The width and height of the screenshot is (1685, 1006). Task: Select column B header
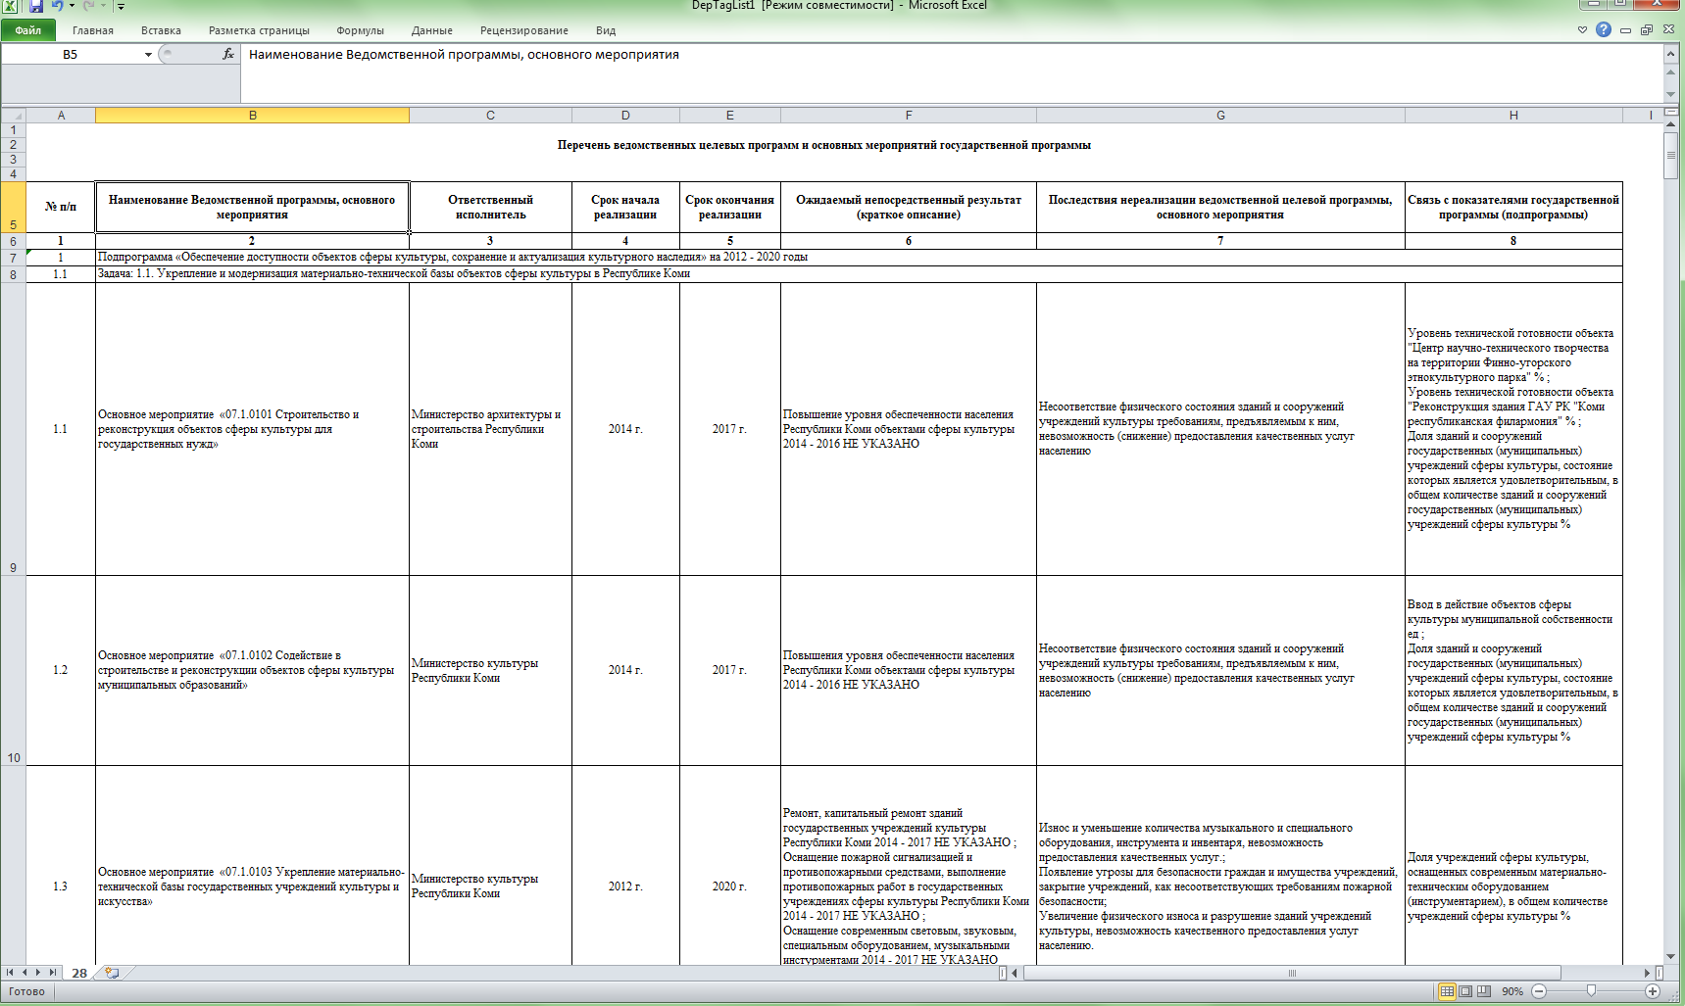[x=252, y=116]
